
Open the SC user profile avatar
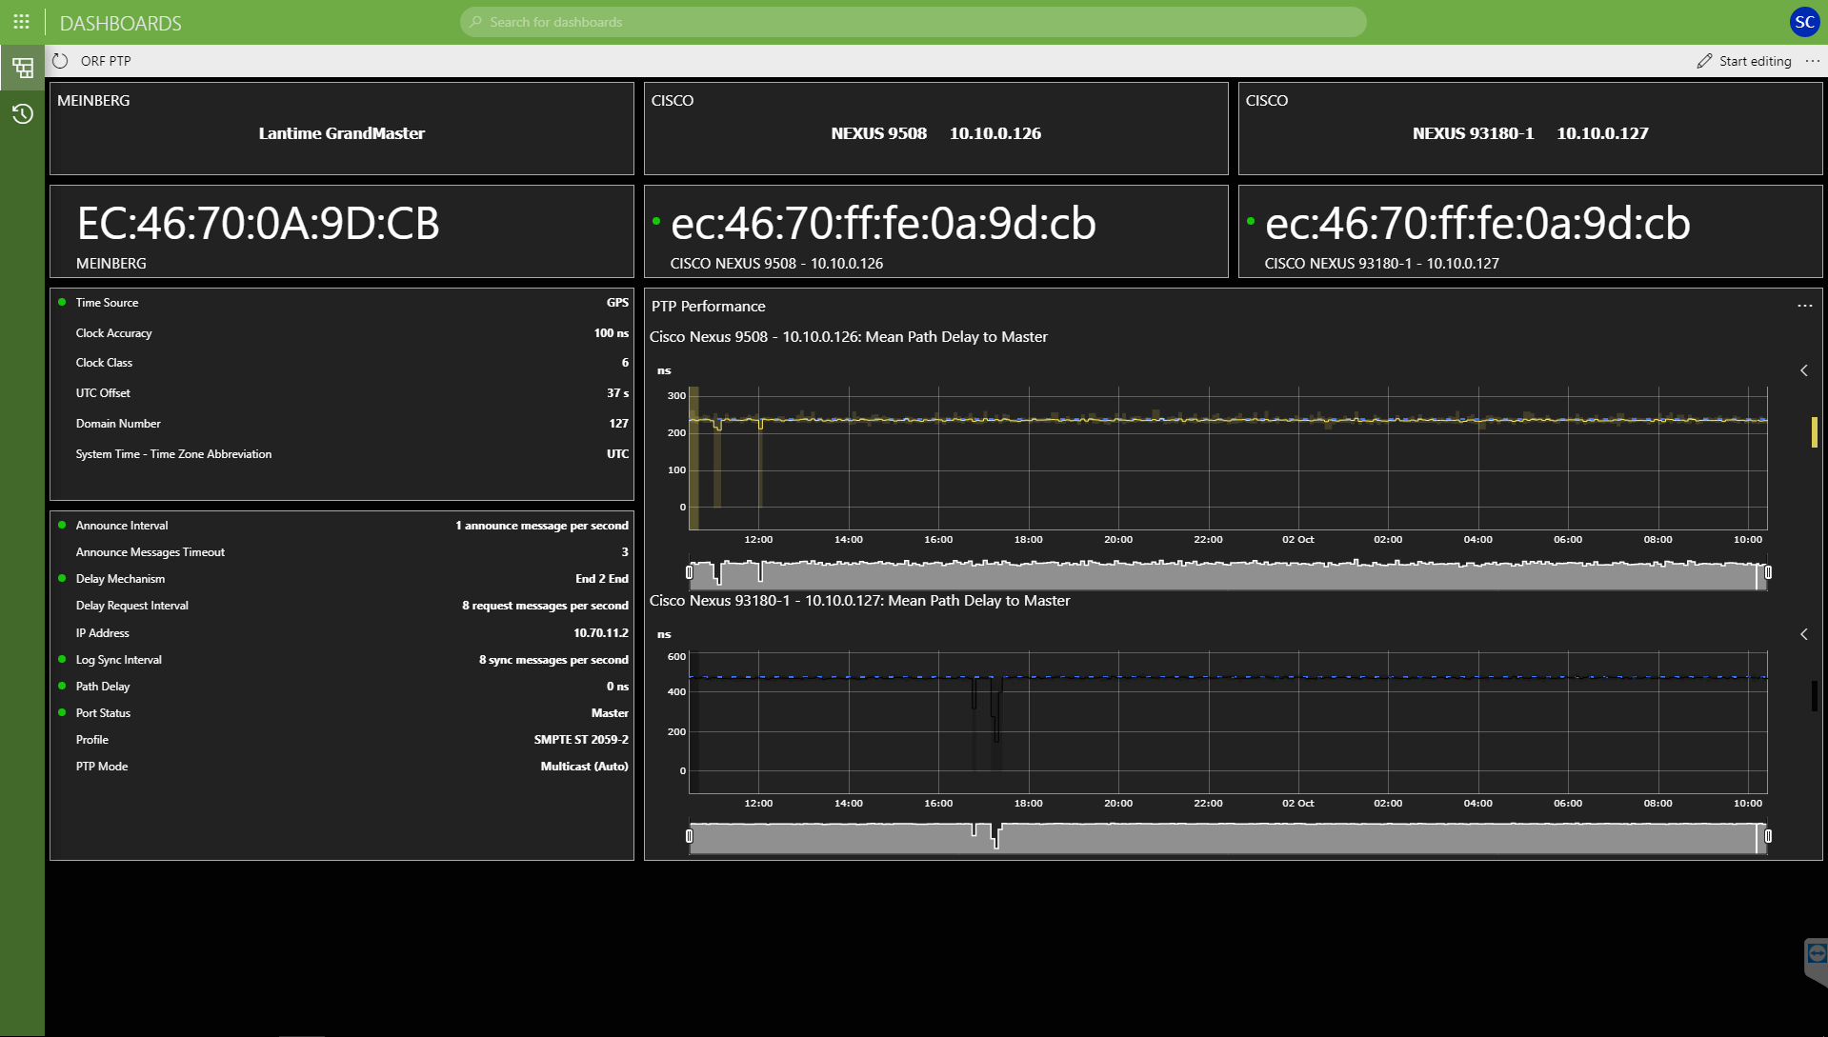[x=1804, y=22]
